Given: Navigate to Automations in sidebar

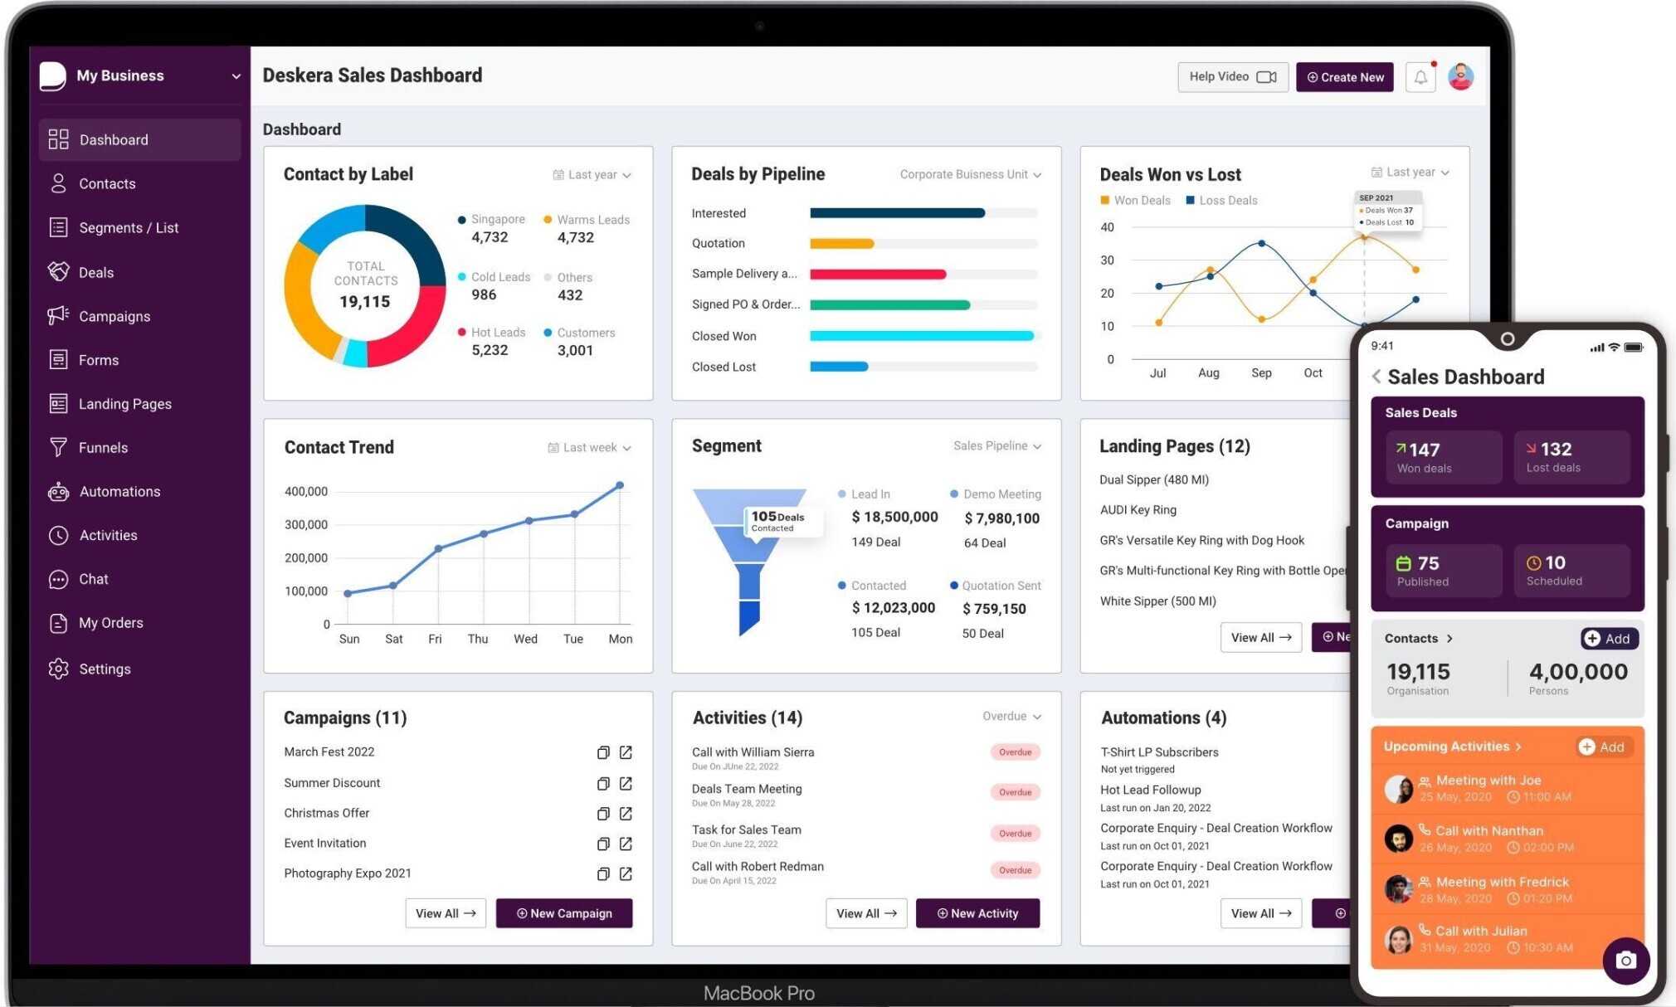Looking at the screenshot, I should coord(119,491).
